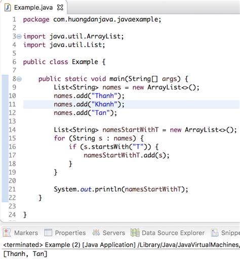Collapse the main method fold at line 8
Image resolution: width=240 pixels, height=260 pixels.
tap(19, 79)
